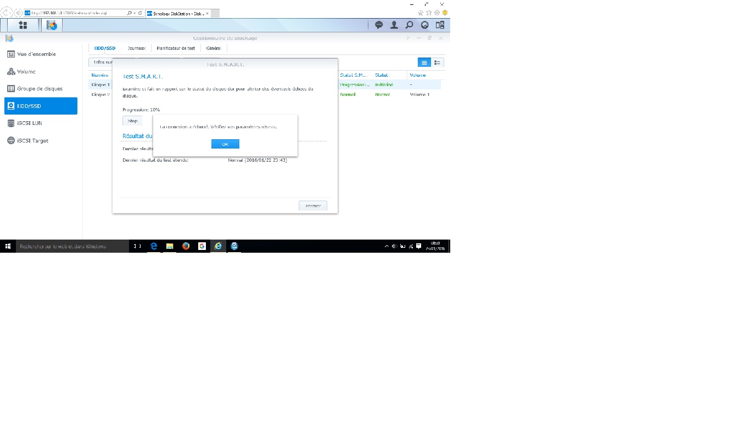Viewport: 750px width, 421px height.
Task: Open the blue round app on the taskbar
Action: pyautogui.click(x=234, y=246)
